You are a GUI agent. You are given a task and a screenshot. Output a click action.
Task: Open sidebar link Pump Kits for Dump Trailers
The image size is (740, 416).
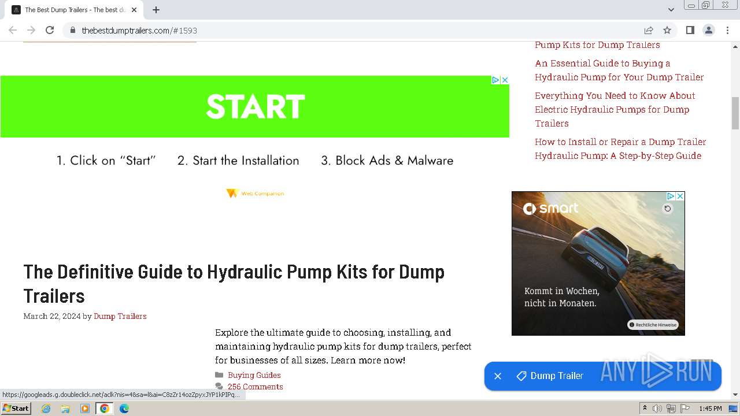pyautogui.click(x=597, y=45)
